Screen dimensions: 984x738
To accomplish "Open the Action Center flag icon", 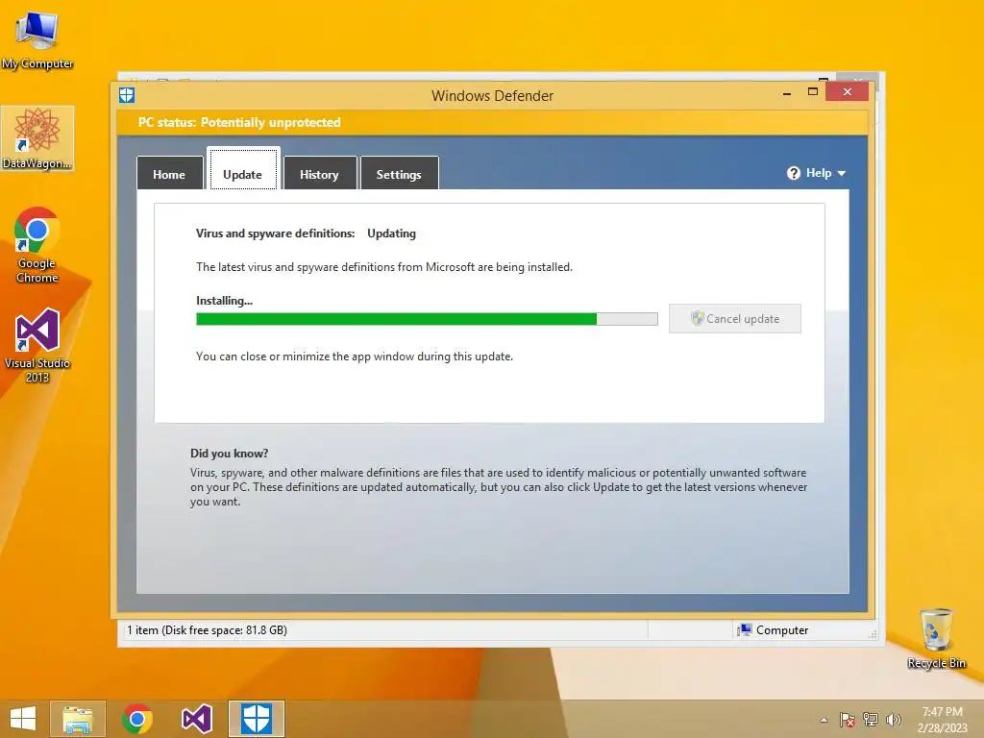I will (x=848, y=720).
